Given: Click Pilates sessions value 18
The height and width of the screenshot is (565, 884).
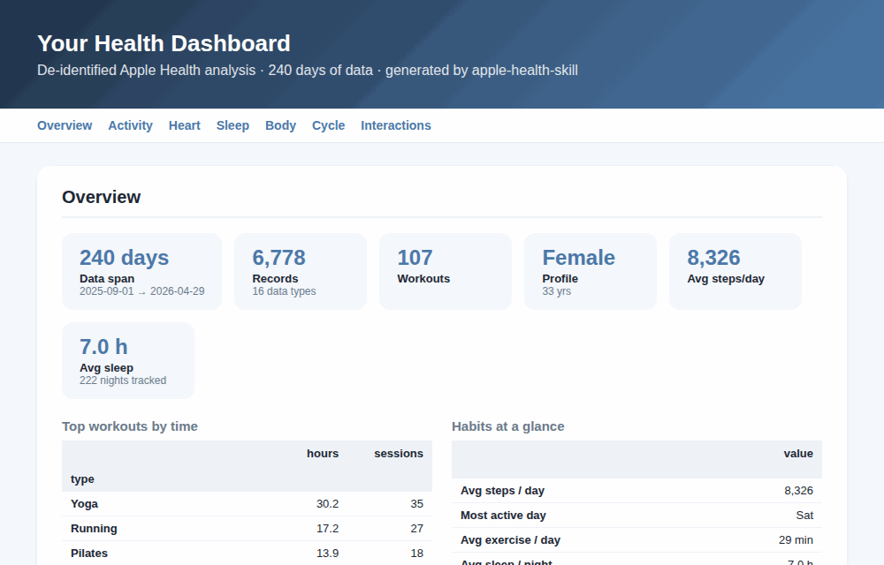Looking at the screenshot, I should pyautogui.click(x=416, y=554).
